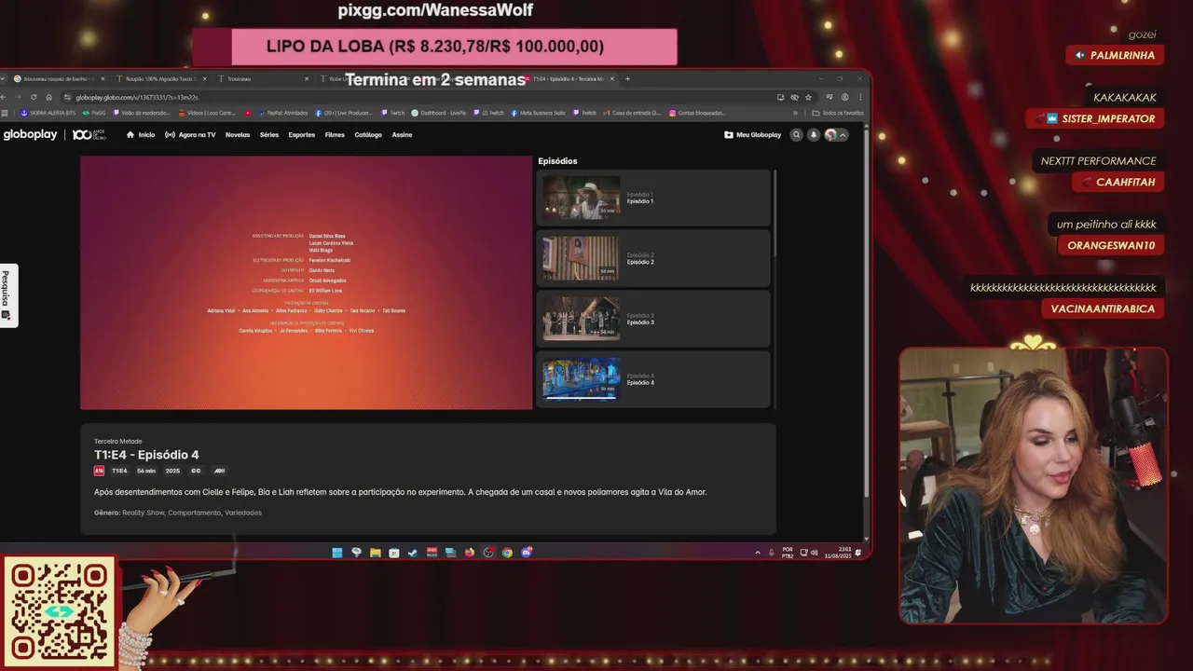1193x671 pixels.
Task: Click the browser home icon
Action: tap(49, 97)
